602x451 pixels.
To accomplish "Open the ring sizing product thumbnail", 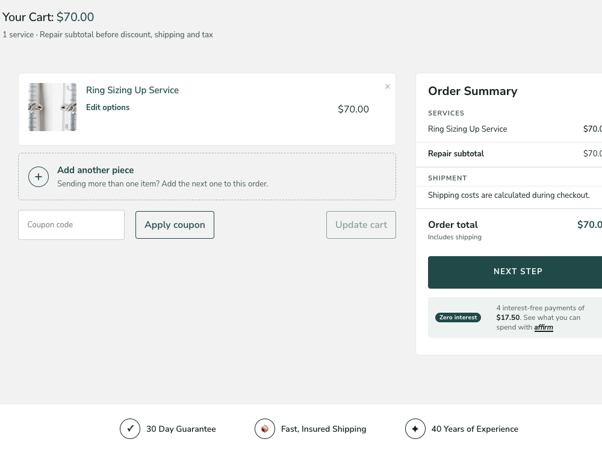I will pyautogui.click(x=52, y=107).
